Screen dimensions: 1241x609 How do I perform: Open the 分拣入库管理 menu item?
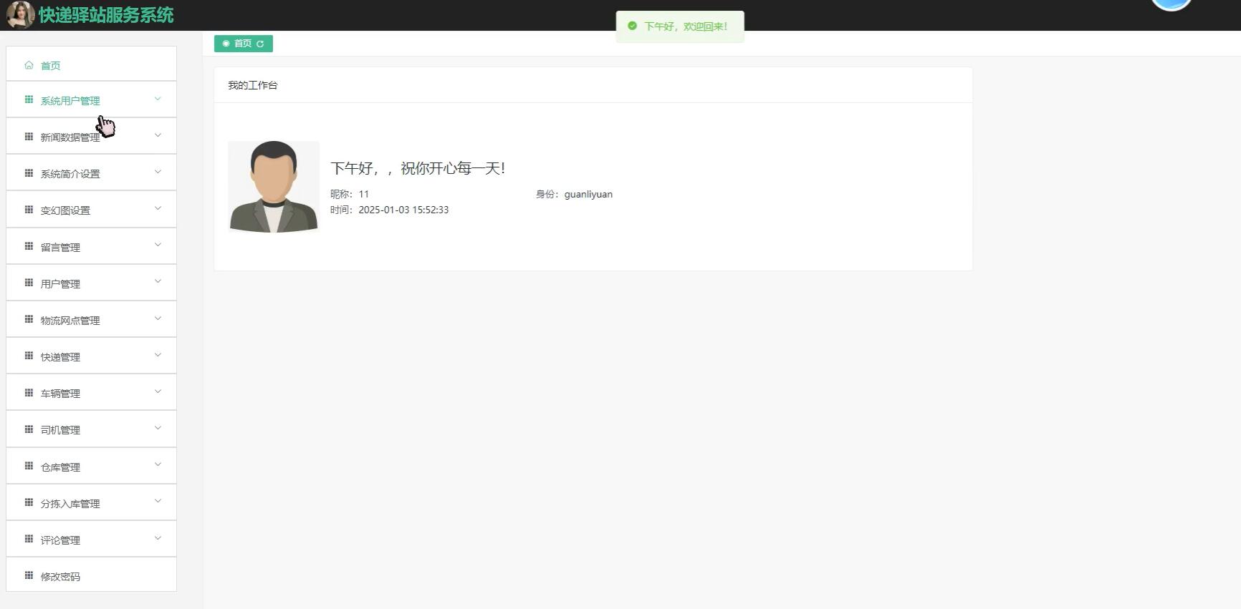(x=91, y=502)
